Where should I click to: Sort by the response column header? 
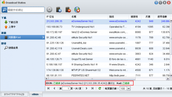pyautogui.click(x=148, y=17)
